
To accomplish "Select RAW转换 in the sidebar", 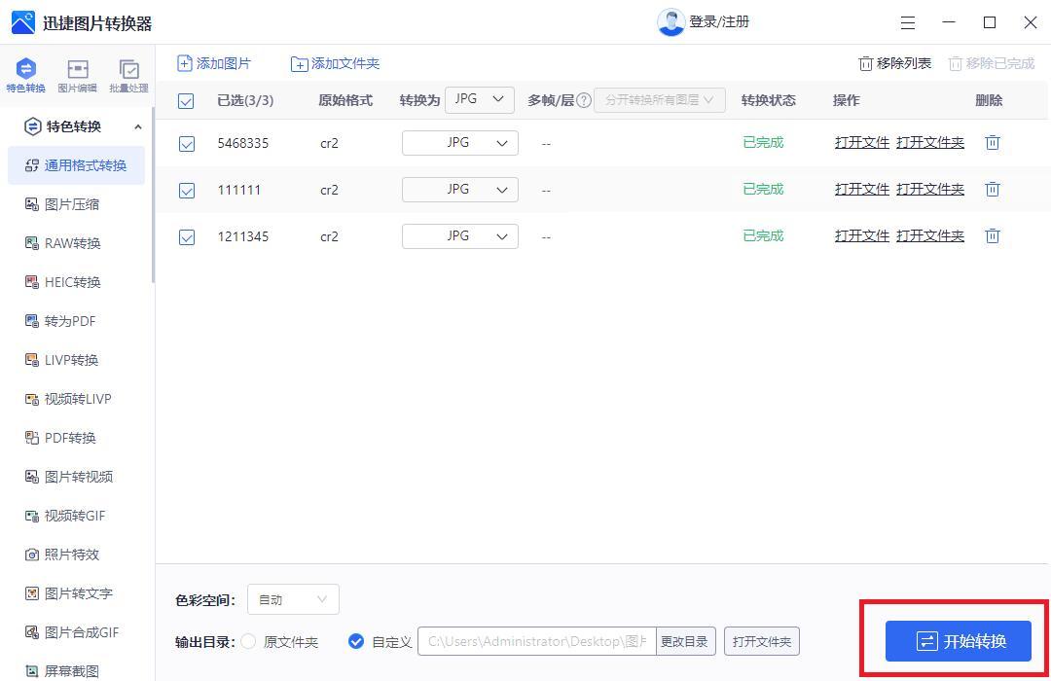I will tap(72, 243).
